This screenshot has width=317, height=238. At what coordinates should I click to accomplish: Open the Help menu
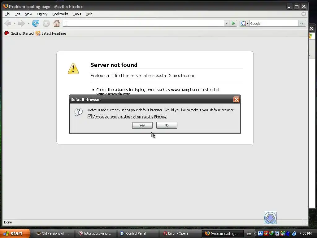(x=89, y=14)
